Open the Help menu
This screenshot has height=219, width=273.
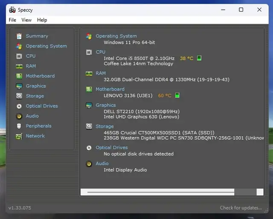pyautogui.click(x=42, y=20)
